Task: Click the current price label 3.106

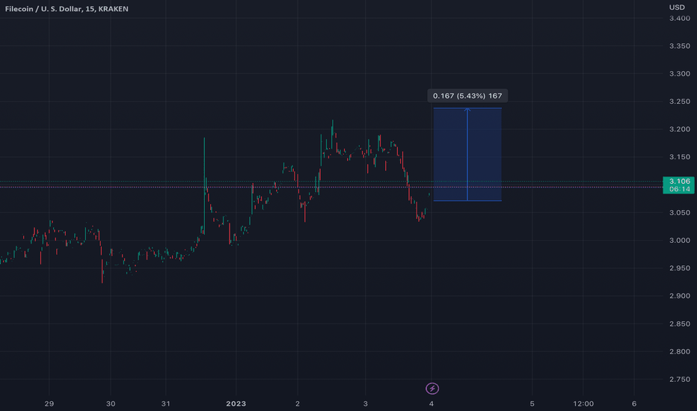Action: tap(680, 182)
